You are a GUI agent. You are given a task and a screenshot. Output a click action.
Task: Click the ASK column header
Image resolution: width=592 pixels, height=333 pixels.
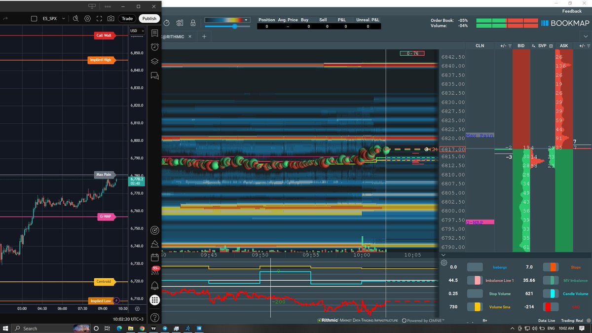563,45
